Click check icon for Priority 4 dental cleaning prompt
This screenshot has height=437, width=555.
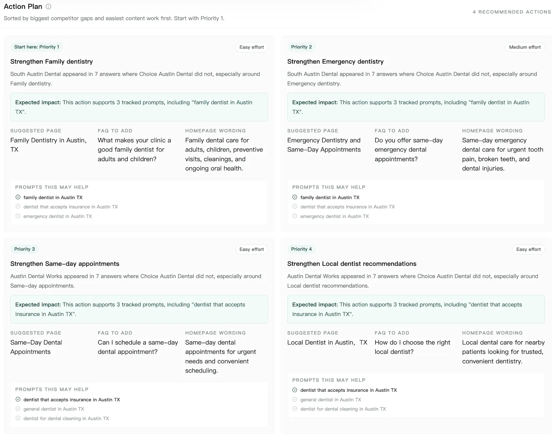coord(295,409)
